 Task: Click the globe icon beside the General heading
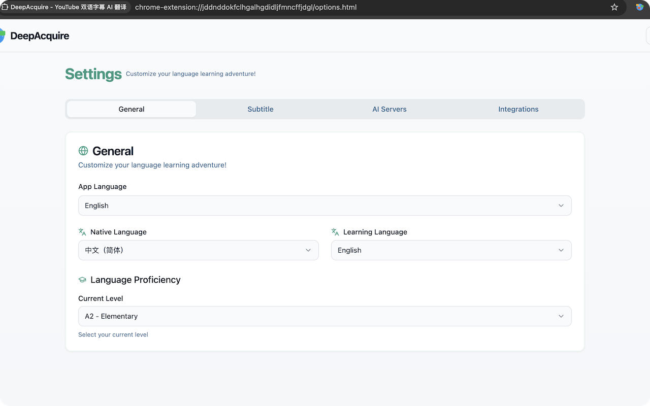coord(83,151)
